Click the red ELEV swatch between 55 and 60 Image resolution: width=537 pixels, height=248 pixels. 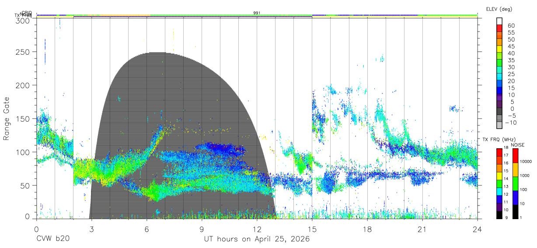coord(499,28)
